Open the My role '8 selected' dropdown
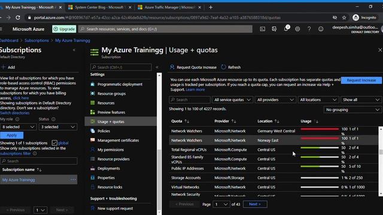 pos(19,127)
